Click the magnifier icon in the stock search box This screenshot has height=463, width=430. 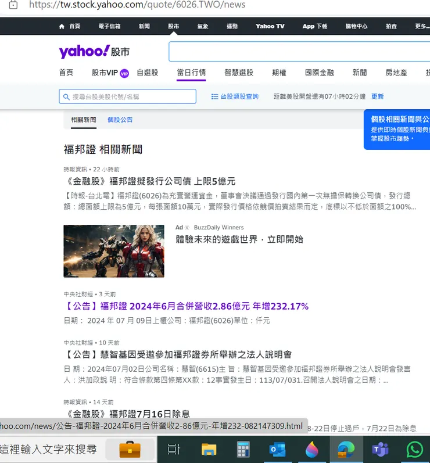coord(66,97)
